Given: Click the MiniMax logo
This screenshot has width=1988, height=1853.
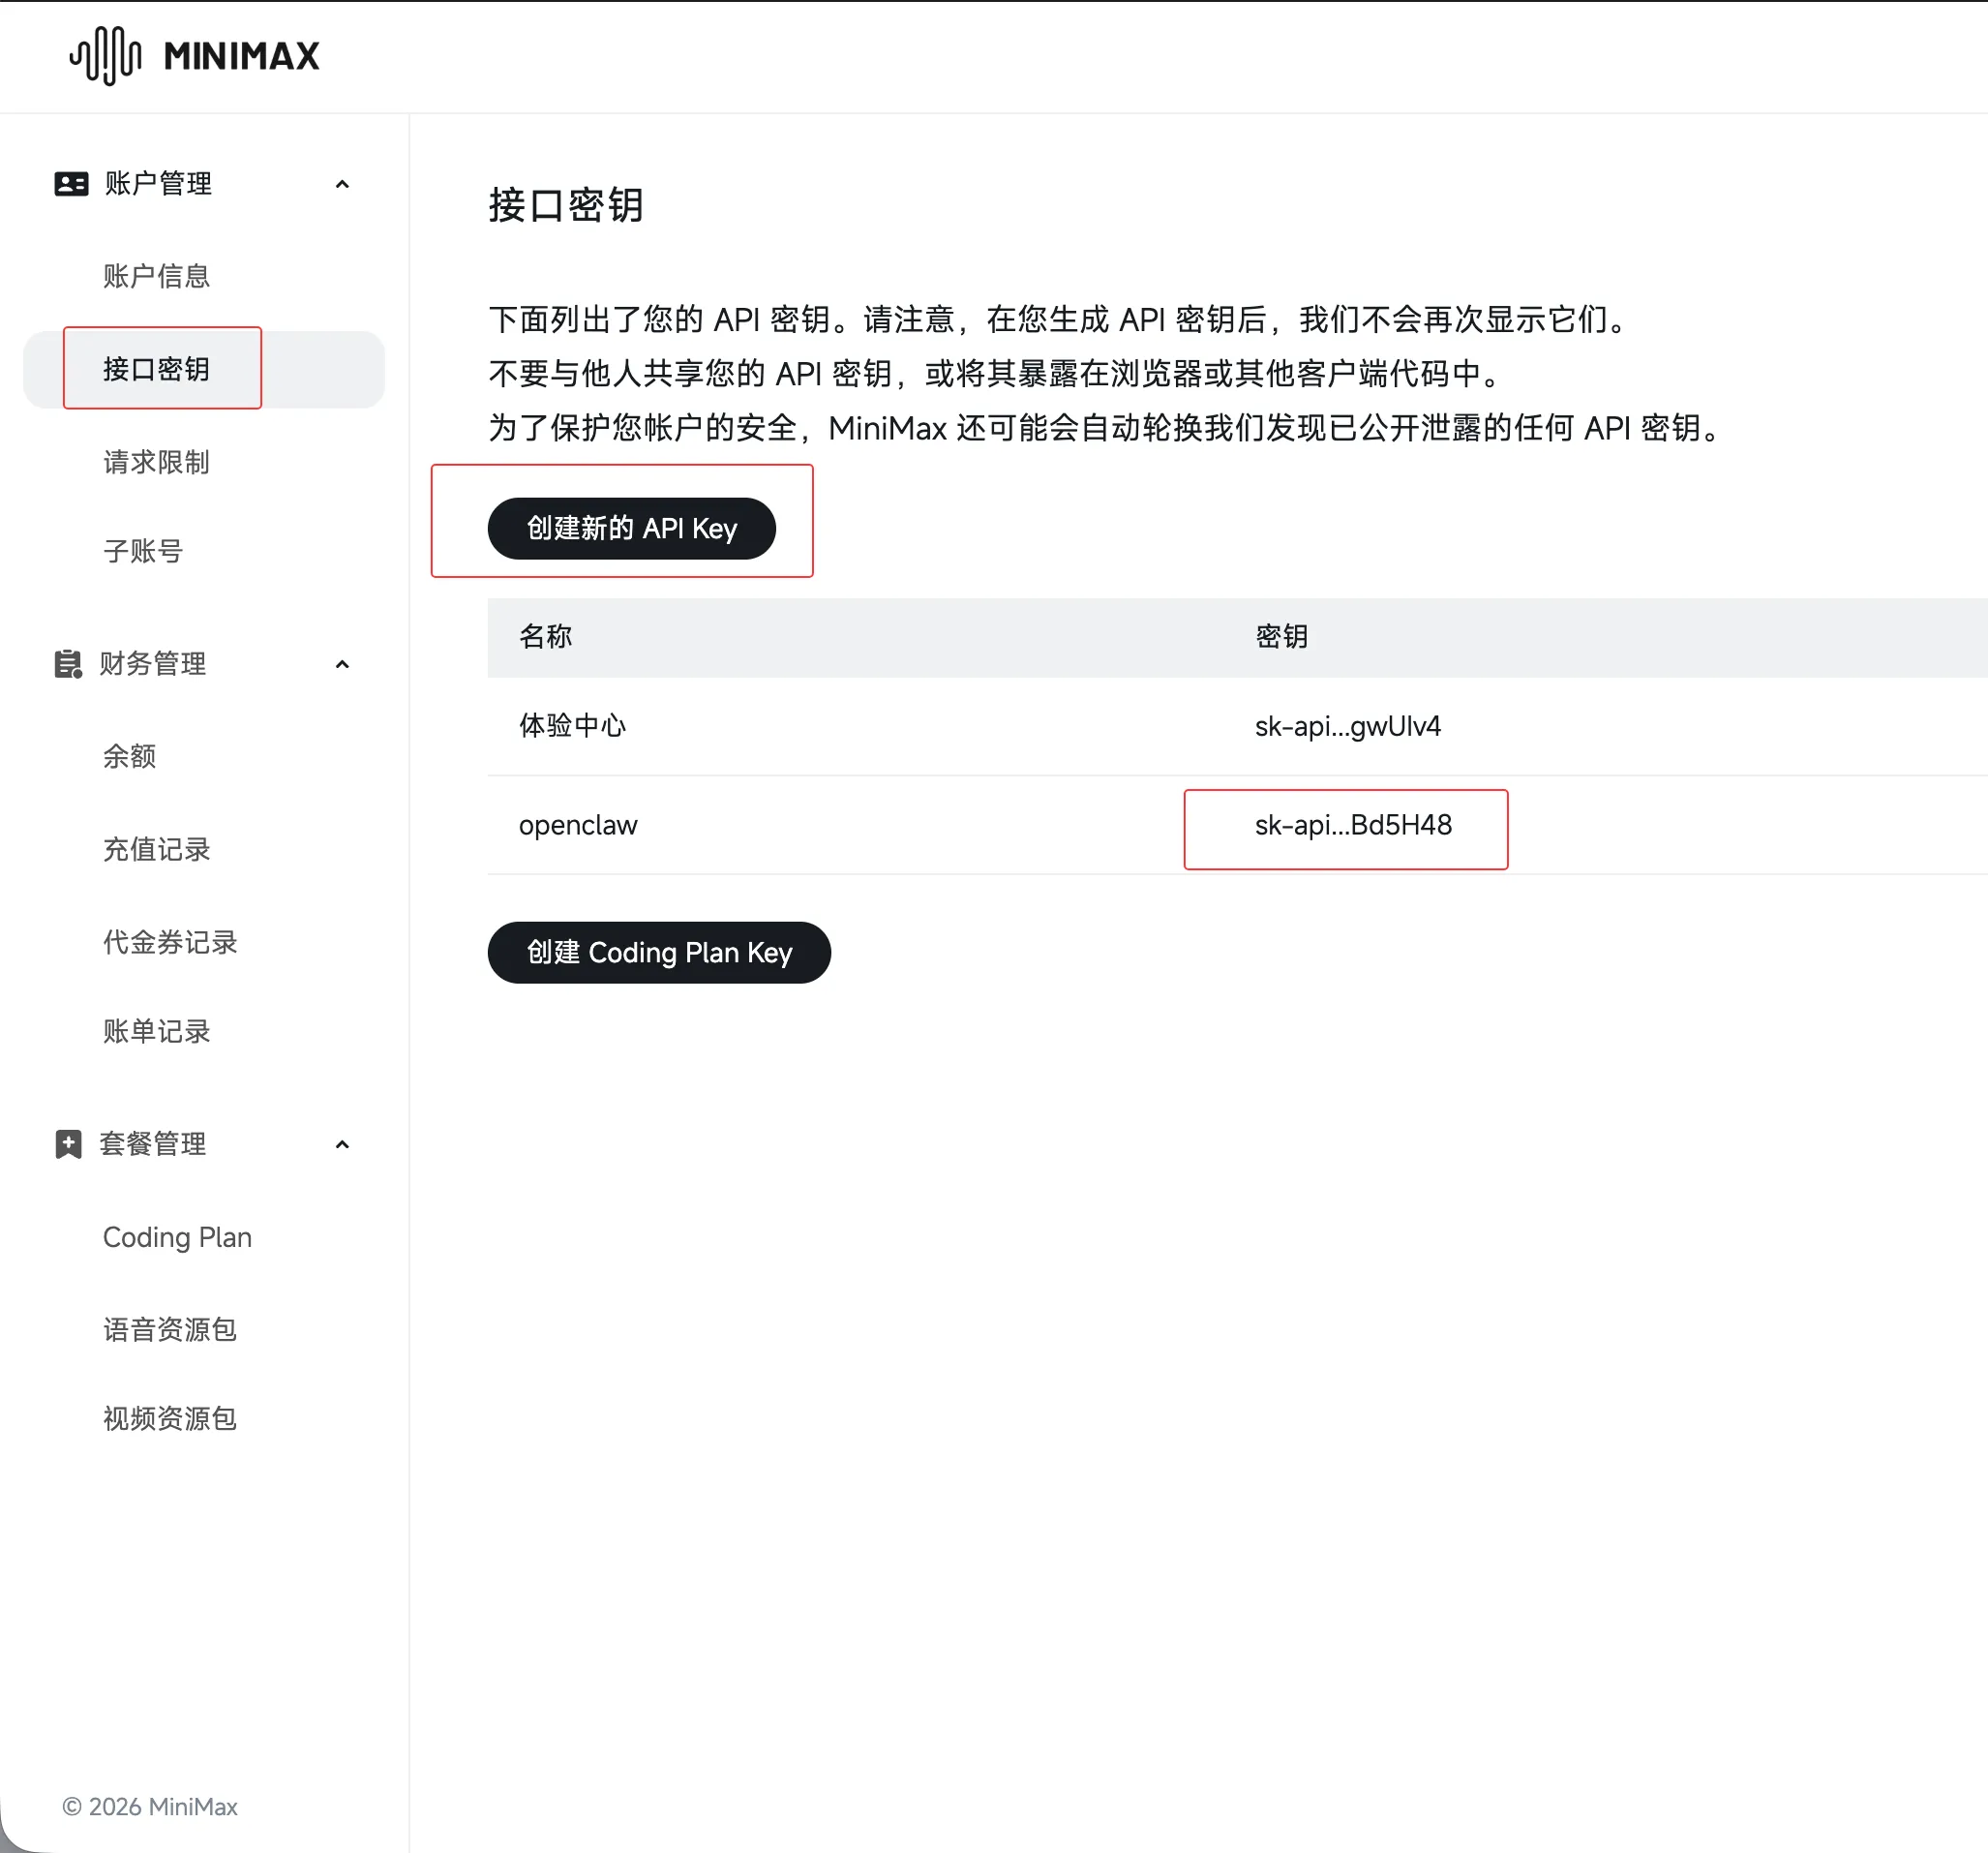Looking at the screenshot, I should 193,55.
